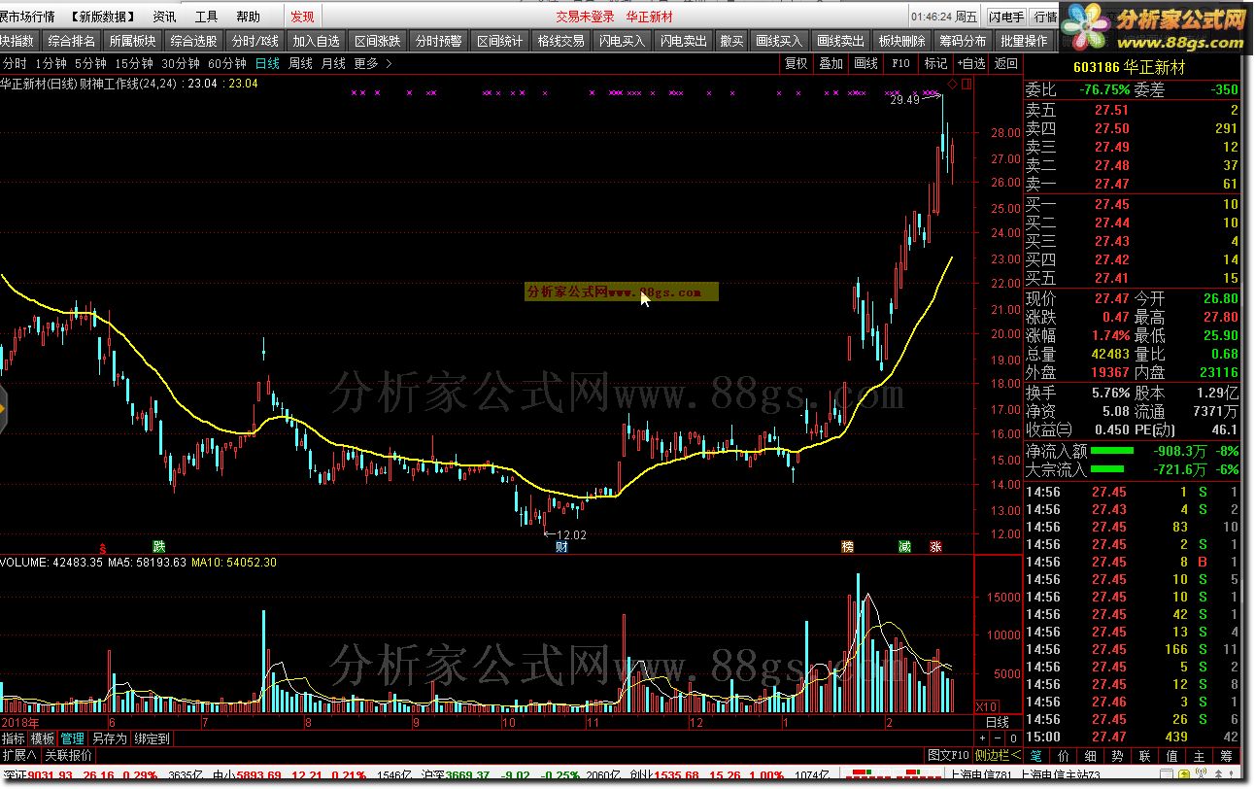This screenshot has width=1255, height=789.
Task: Click the 闪电卖出 button
Action: click(x=684, y=41)
